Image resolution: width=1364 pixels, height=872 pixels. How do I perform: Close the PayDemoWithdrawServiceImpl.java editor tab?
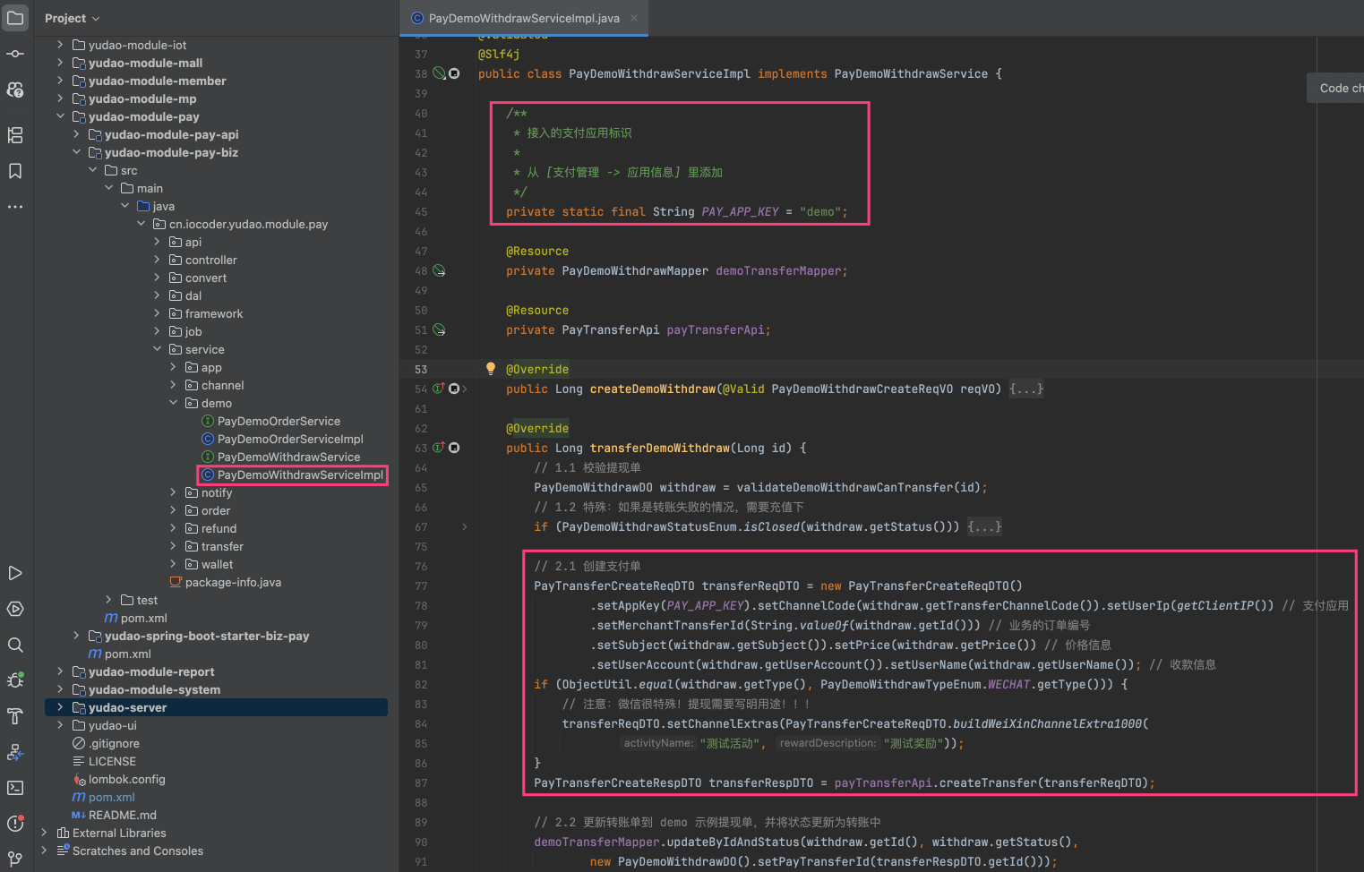click(x=634, y=18)
